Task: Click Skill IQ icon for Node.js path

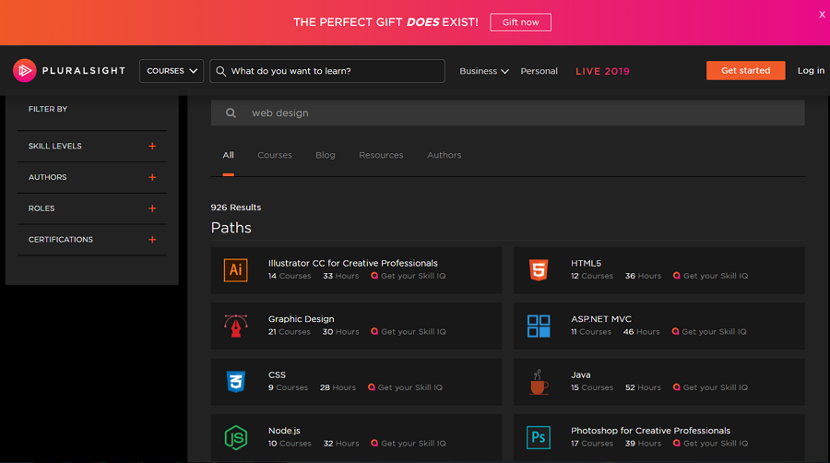Action: pos(374,444)
